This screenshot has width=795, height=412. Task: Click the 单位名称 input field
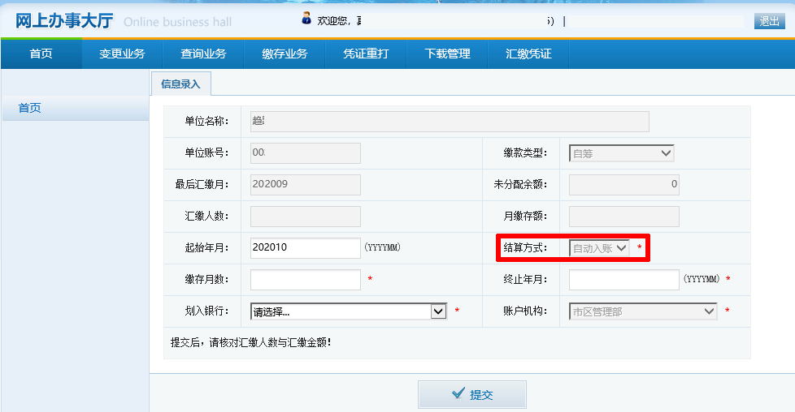point(450,122)
